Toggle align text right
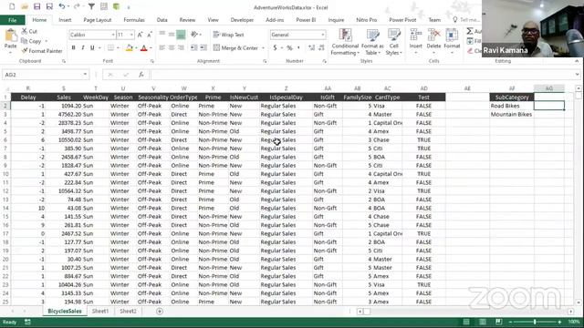 181,48
